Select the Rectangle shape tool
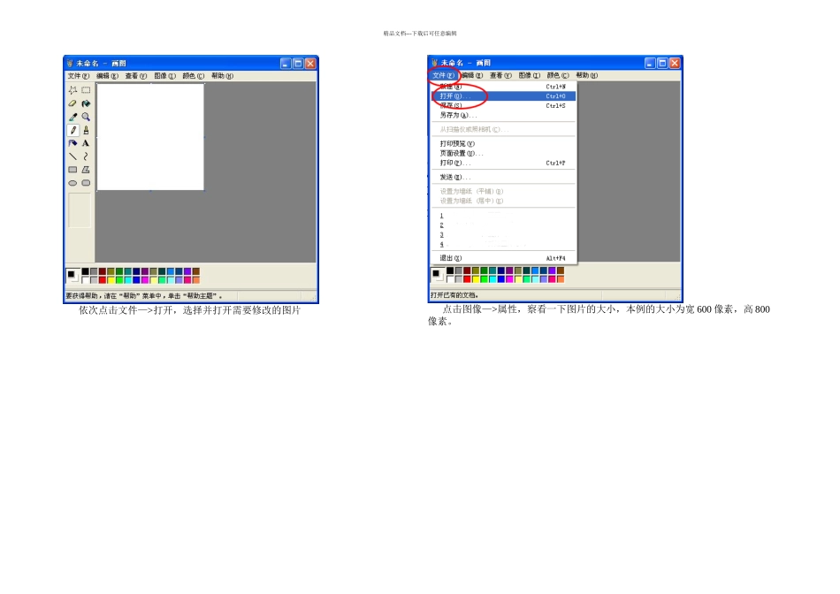This screenshot has width=840, height=594. tap(73, 170)
